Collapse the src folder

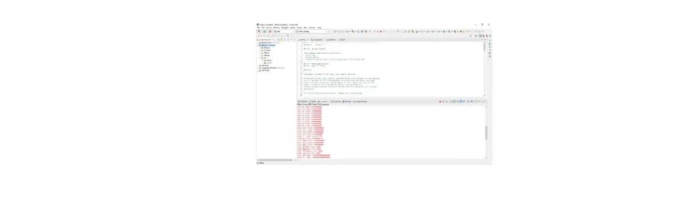[260, 58]
